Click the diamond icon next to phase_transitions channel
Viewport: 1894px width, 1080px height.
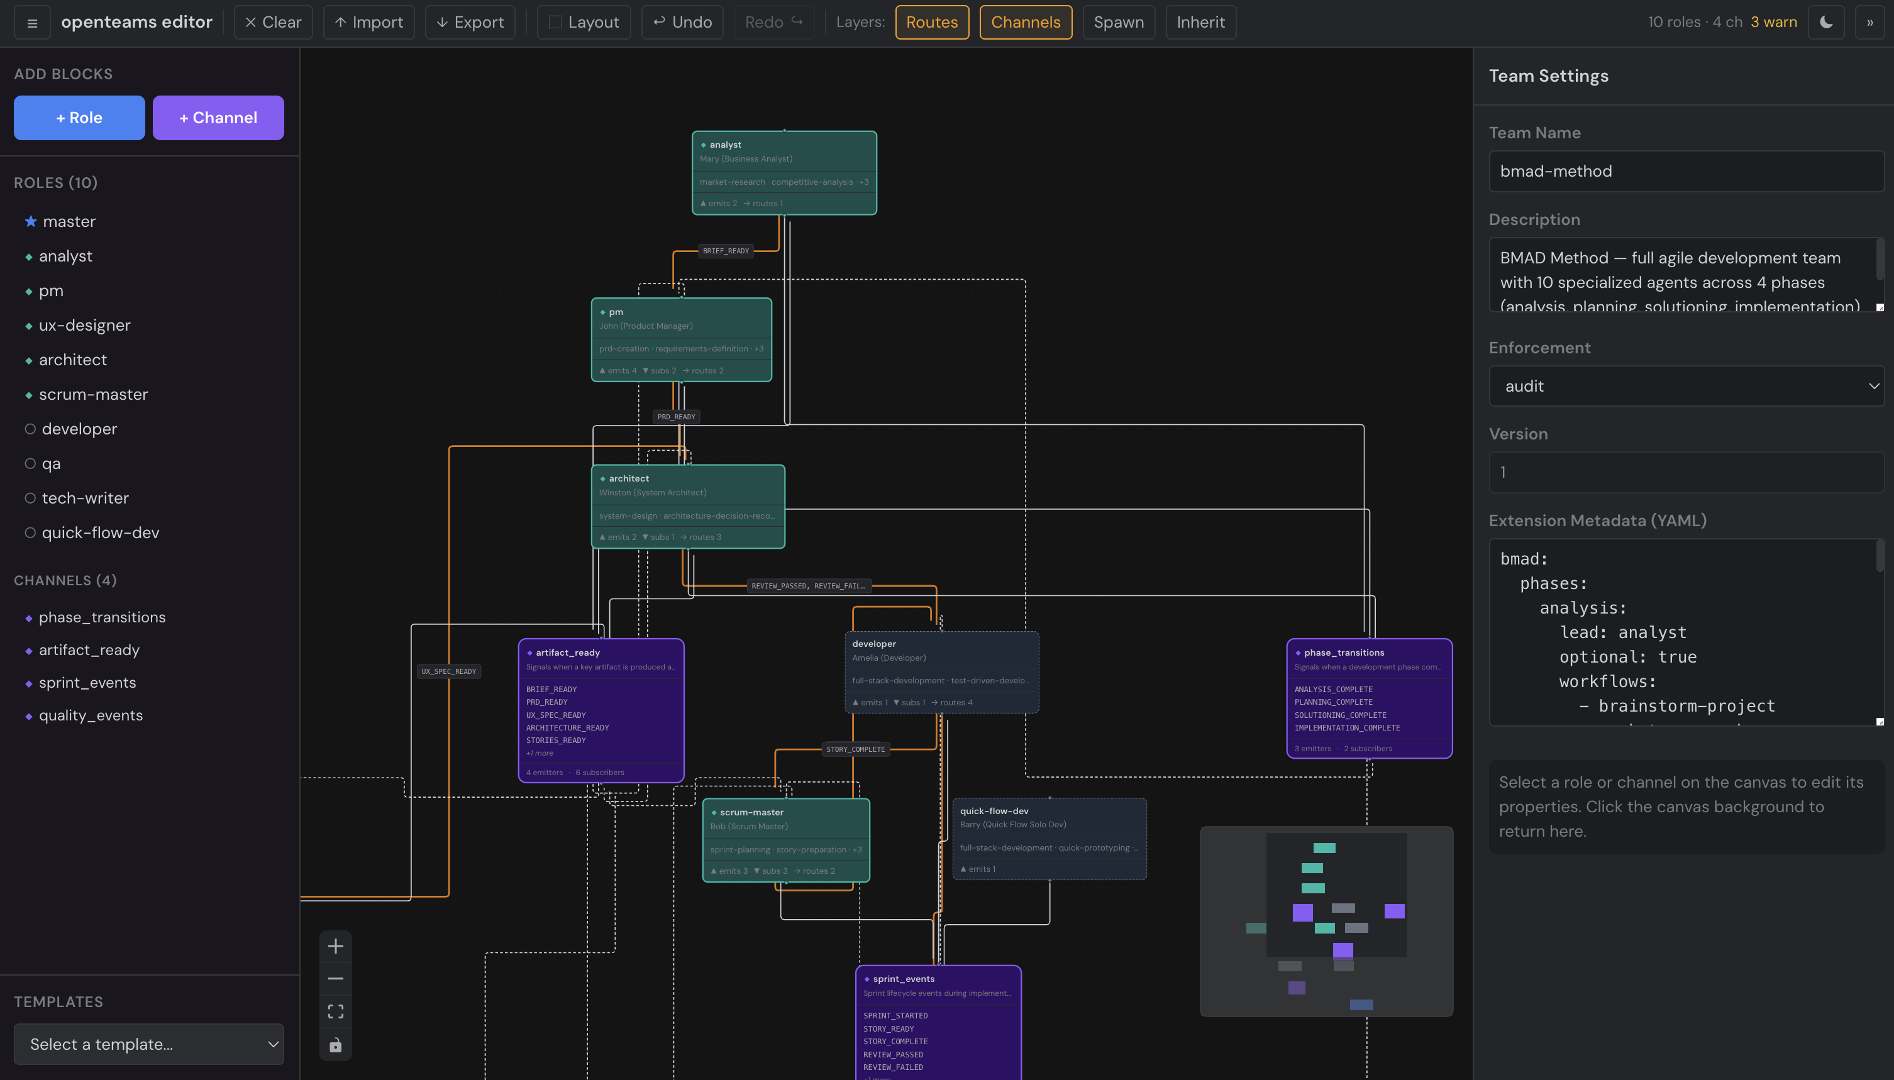[x=28, y=617]
